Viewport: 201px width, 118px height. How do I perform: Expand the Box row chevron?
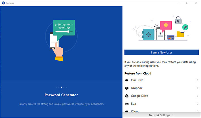[198, 104]
